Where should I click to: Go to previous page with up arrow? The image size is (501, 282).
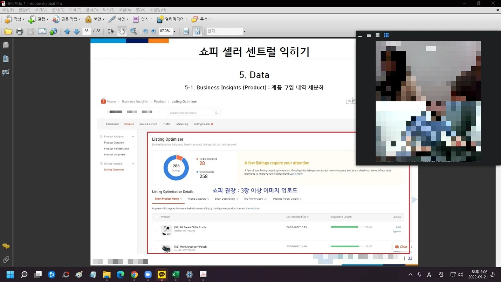pyautogui.click(x=67, y=32)
